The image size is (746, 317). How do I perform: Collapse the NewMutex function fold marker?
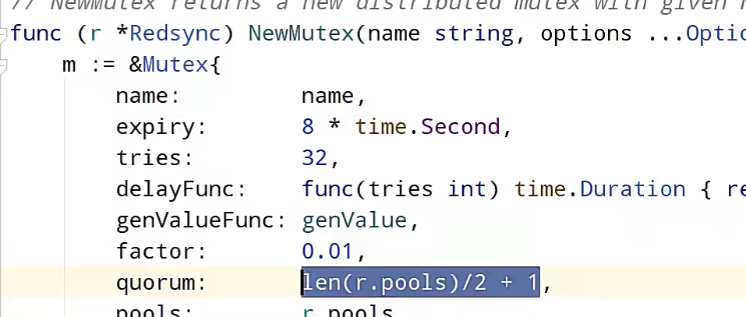pos(4,35)
